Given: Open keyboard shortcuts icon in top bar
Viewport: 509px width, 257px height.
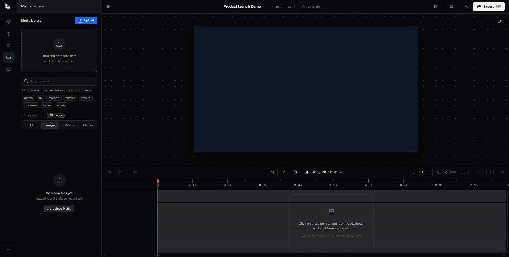Looking at the screenshot, I should [436, 7].
